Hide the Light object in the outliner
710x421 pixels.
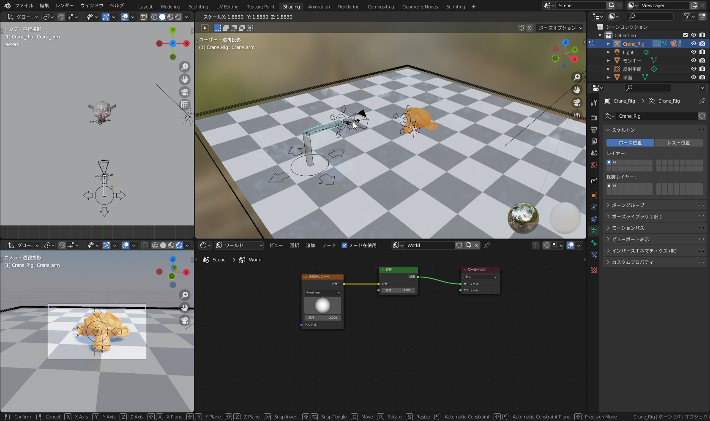[693, 52]
